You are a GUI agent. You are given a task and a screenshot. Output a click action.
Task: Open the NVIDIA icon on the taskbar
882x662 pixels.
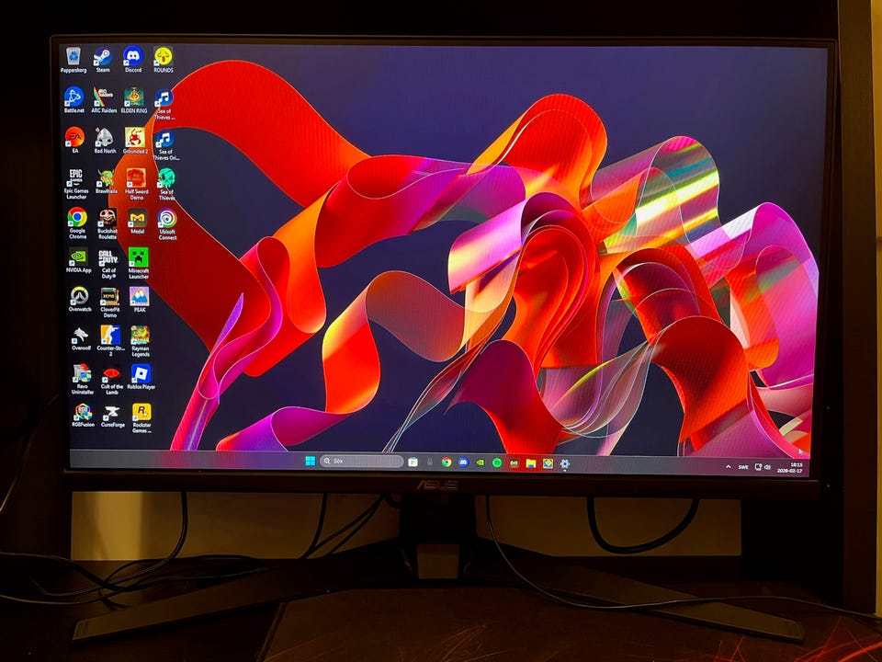tap(481, 462)
